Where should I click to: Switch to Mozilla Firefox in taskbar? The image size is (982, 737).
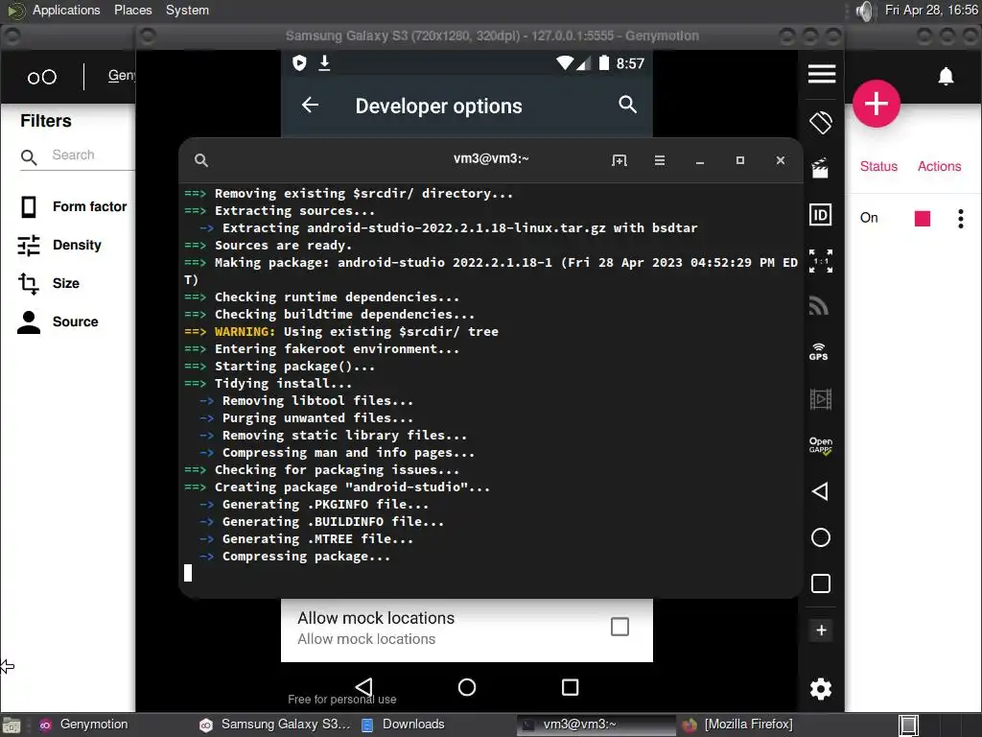[x=737, y=725]
